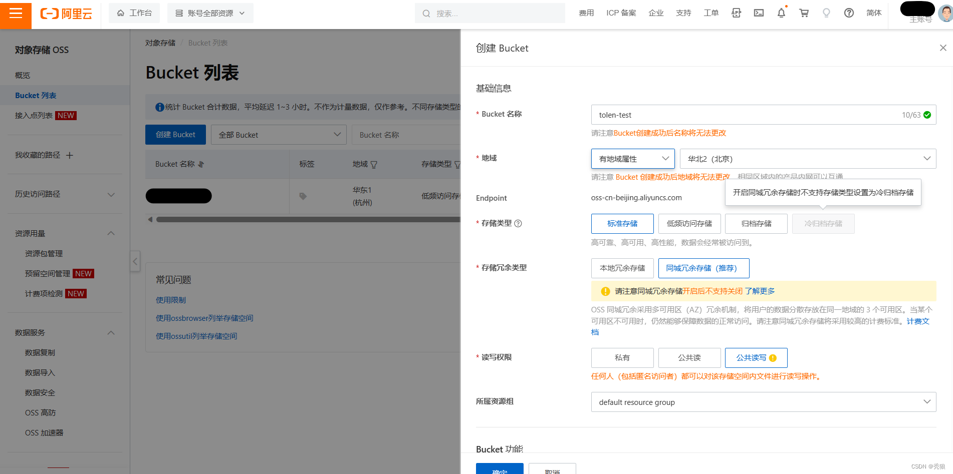
Task: Open the 账号全部资源 dropdown
Action: coord(210,13)
